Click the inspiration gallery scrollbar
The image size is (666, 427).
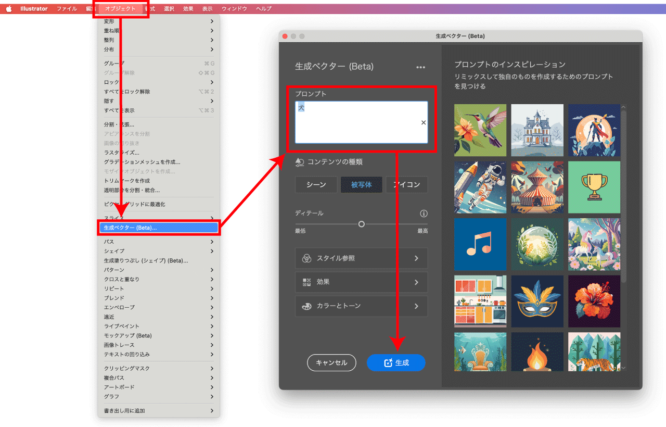coord(623,195)
